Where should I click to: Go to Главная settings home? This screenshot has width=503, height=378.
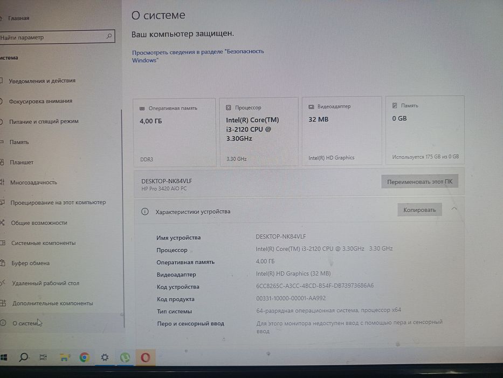pyautogui.click(x=19, y=18)
